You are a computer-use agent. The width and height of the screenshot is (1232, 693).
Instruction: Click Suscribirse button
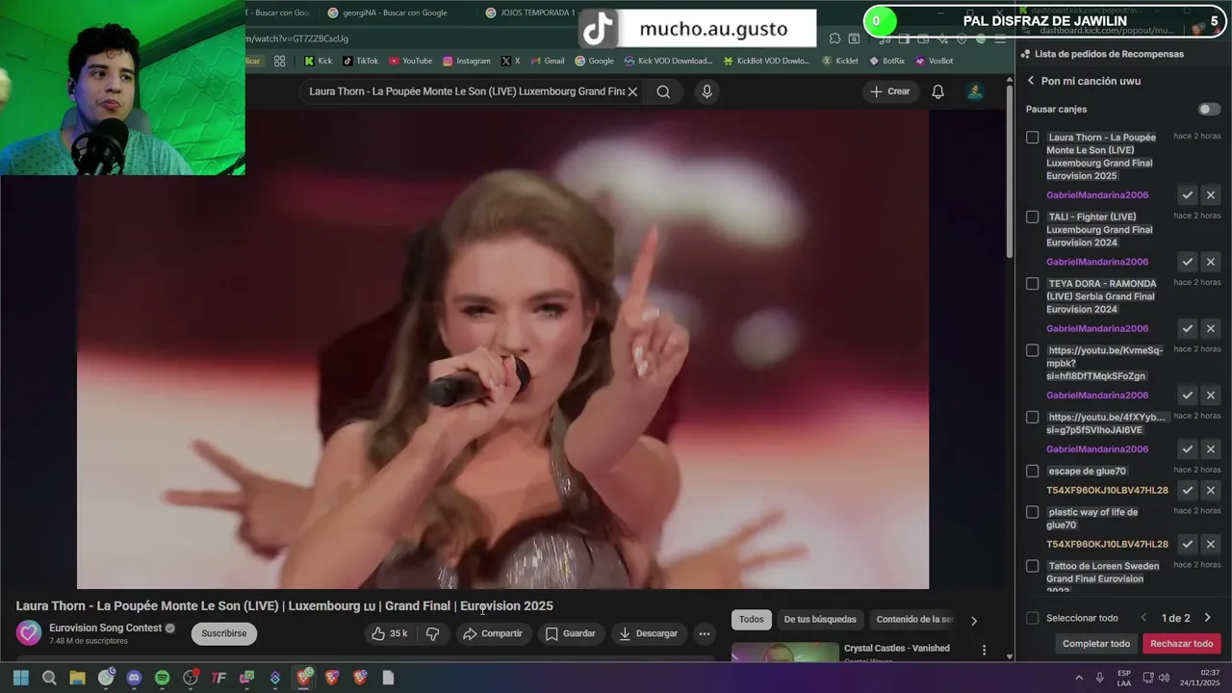click(224, 633)
